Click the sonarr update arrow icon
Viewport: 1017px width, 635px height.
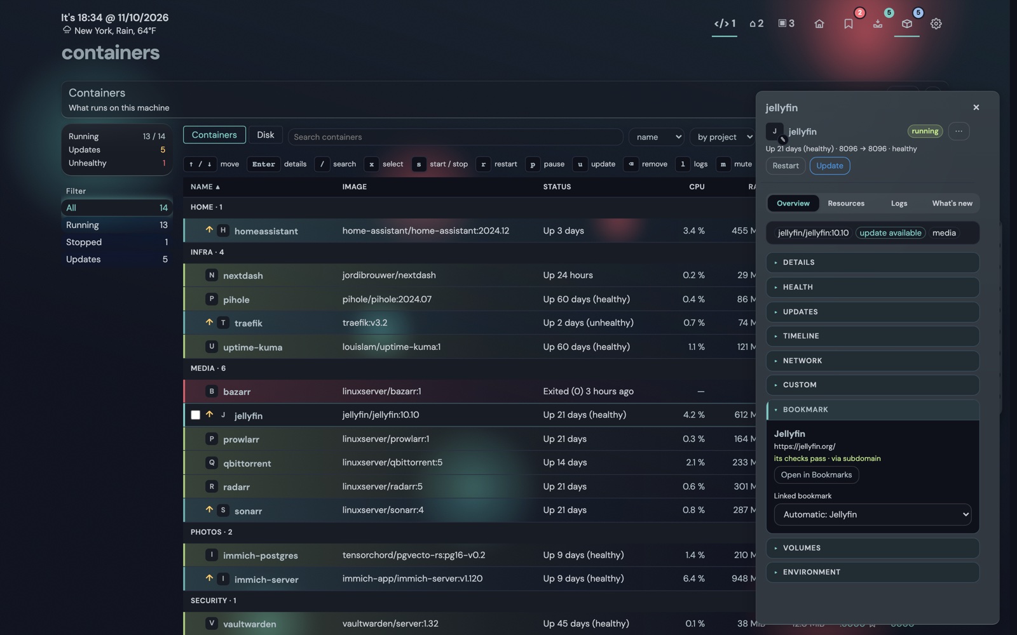(209, 509)
